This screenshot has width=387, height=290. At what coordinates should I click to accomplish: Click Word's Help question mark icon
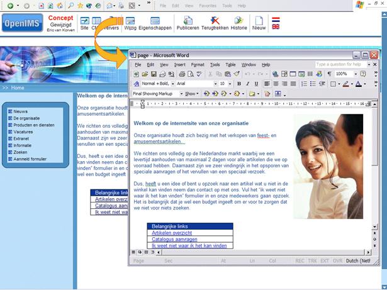point(363,74)
